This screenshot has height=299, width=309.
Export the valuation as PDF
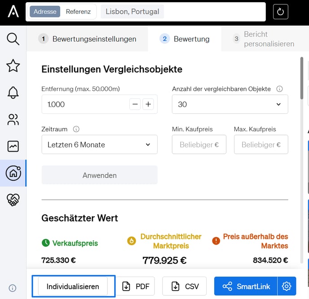[136, 286]
